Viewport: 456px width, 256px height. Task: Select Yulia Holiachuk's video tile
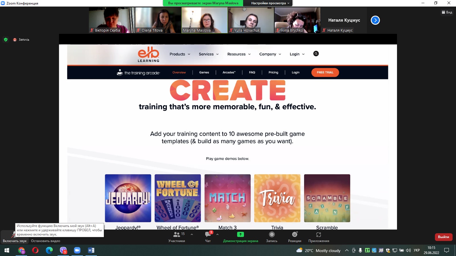pos(251,20)
